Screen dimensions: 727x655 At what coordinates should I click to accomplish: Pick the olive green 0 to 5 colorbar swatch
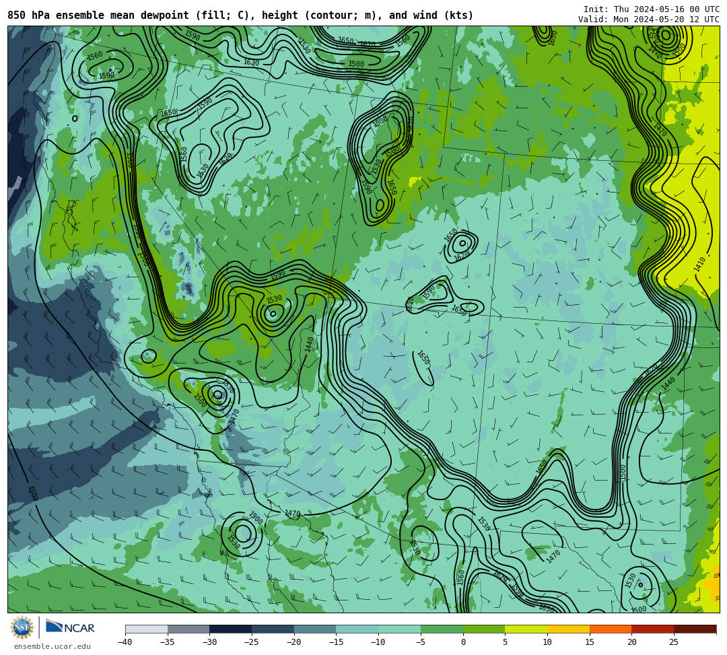[484, 629]
